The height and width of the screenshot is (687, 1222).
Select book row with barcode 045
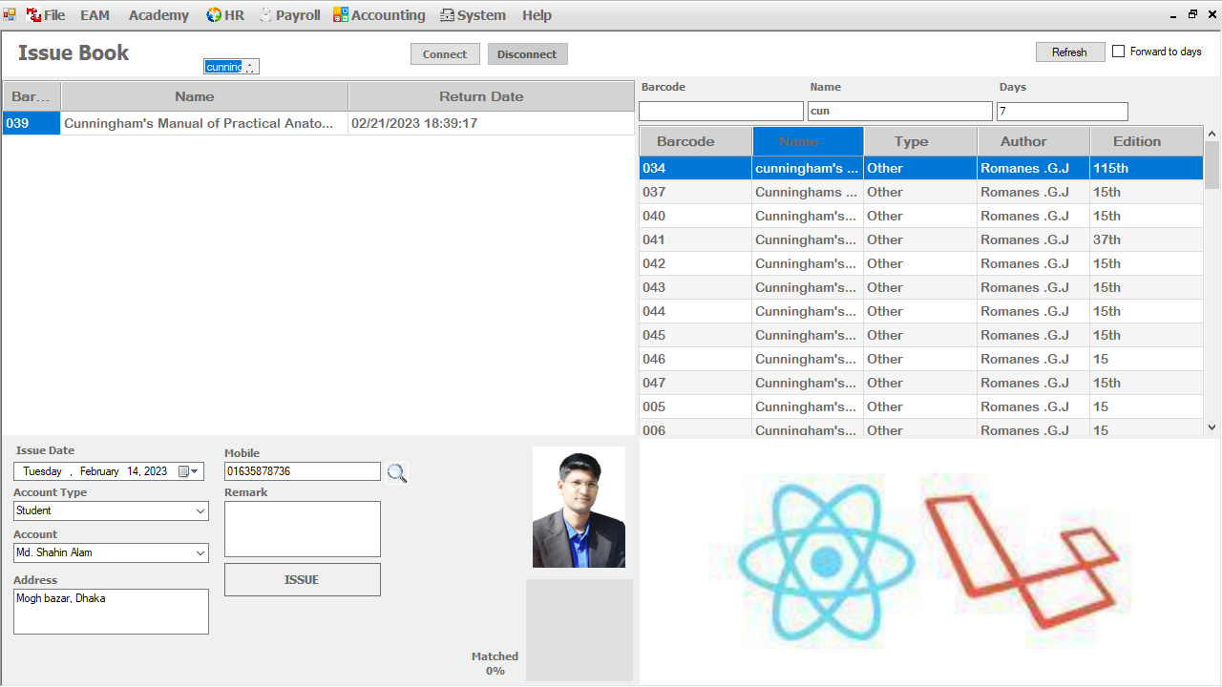point(921,335)
